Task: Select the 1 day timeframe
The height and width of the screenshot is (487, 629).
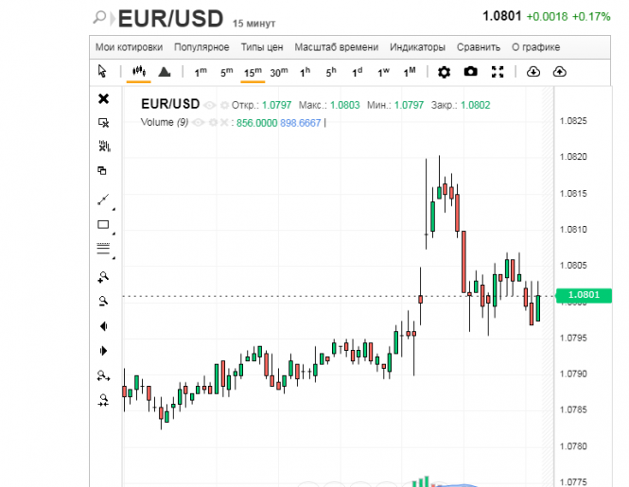Action: (x=357, y=72)
